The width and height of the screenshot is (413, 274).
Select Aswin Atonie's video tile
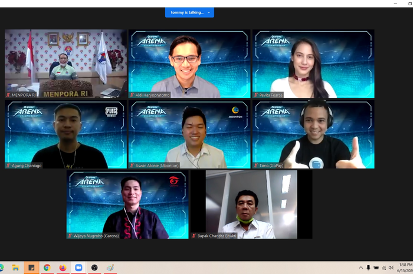tap(189, 134)
